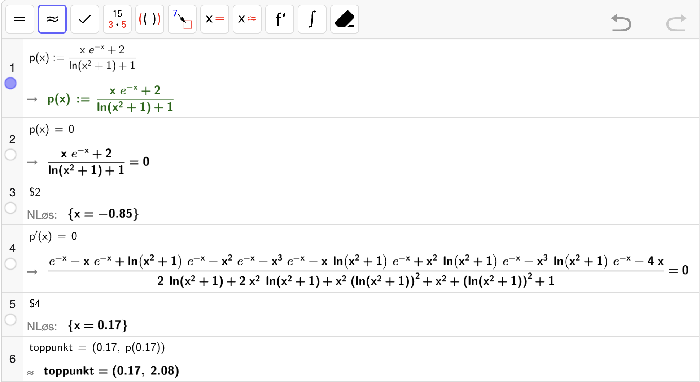700x382 pixels.
Task: Select the Solve exactly (x =) tool
Action: click(x=215, y=19)
